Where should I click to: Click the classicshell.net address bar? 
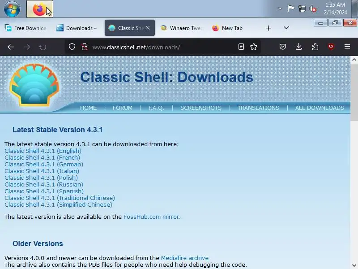pos(162,47)
